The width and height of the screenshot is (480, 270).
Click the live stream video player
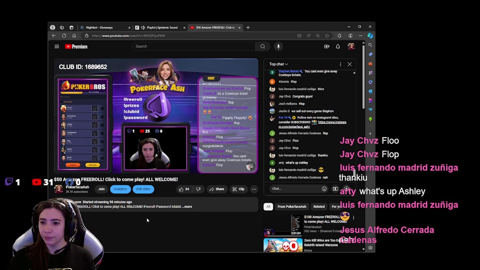pos(156,116)
